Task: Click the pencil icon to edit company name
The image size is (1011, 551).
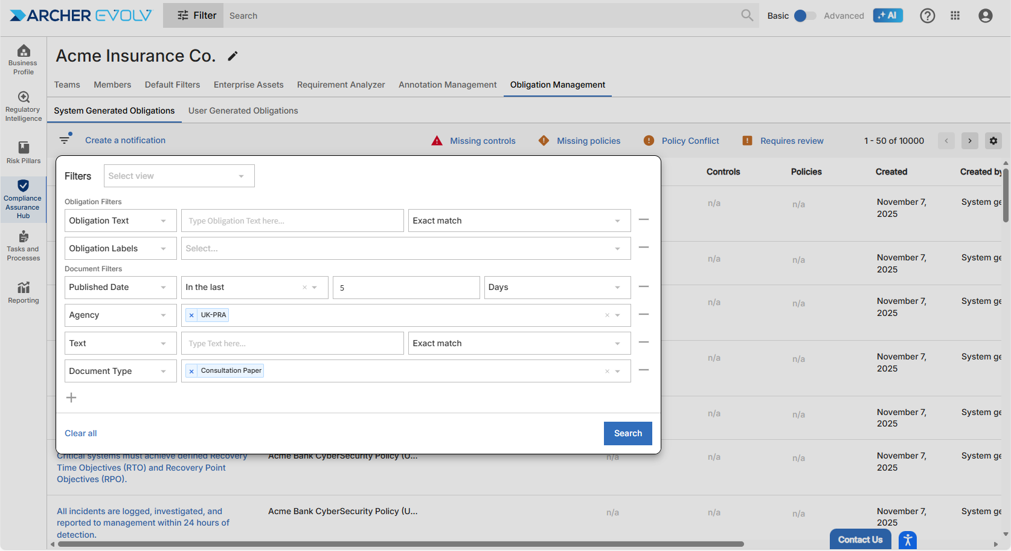Action: click(x=233, y=56)
